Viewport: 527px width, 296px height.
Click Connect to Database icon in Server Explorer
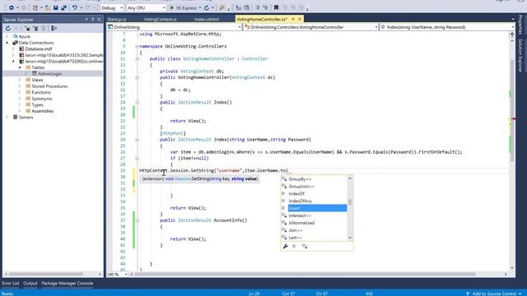pos(27,29)
